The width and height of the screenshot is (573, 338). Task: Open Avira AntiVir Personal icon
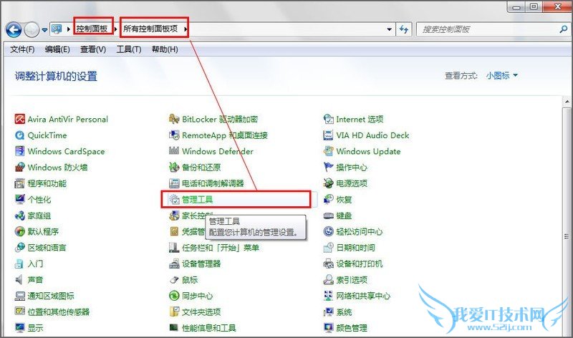coord(20,119)
